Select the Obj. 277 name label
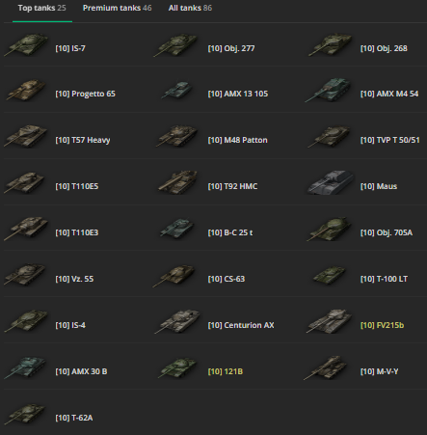Screen dimensions: 427x435 [231, 48]
